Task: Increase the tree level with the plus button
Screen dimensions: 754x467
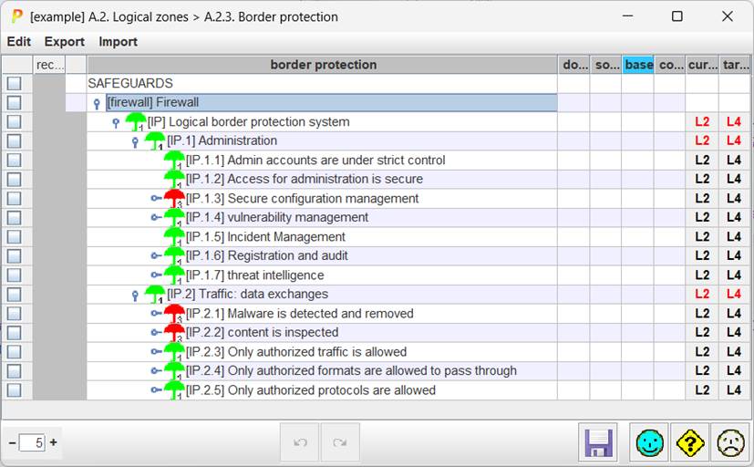Action: [54, 442]
